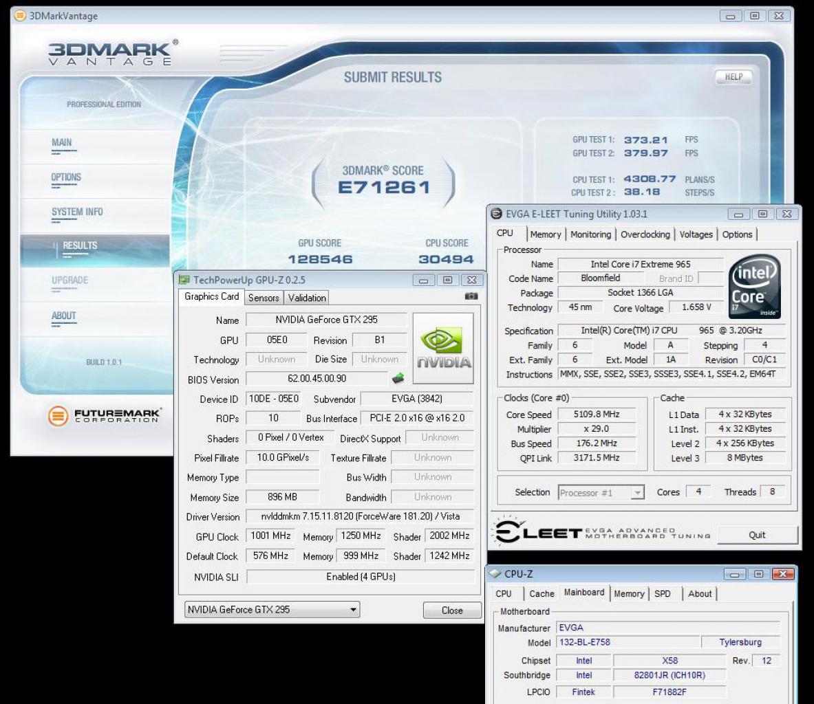Click the CPU score value 30494
This screenshot has height=704, width=814.
click(x=446, y=259)
